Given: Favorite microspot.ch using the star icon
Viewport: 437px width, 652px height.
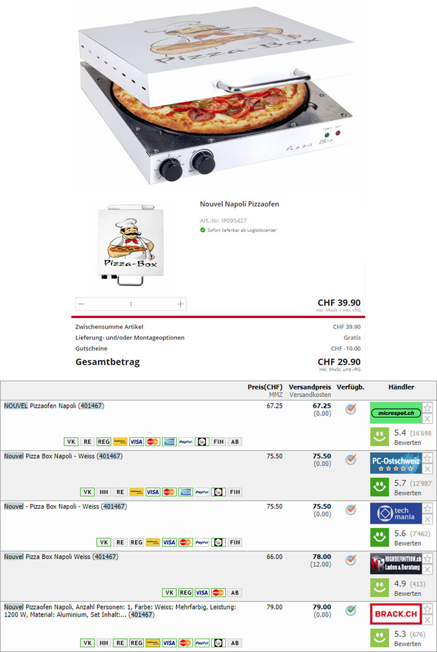Looking at the screenshot, I should pos(427,408).
